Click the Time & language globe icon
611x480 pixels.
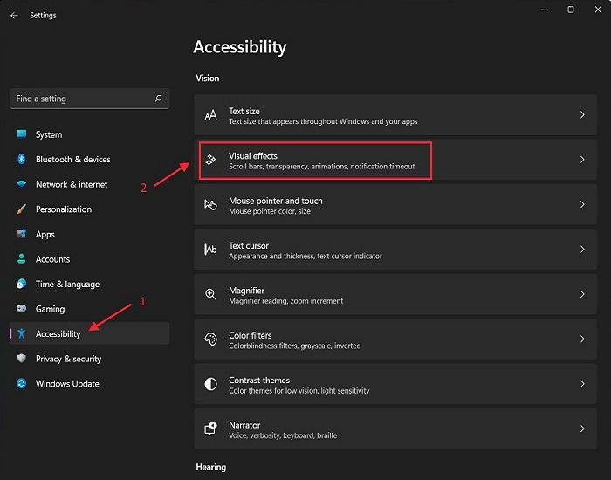pos(22,284)
